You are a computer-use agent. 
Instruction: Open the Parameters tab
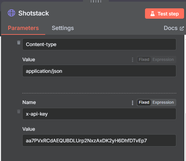click(x=23, y=28)
